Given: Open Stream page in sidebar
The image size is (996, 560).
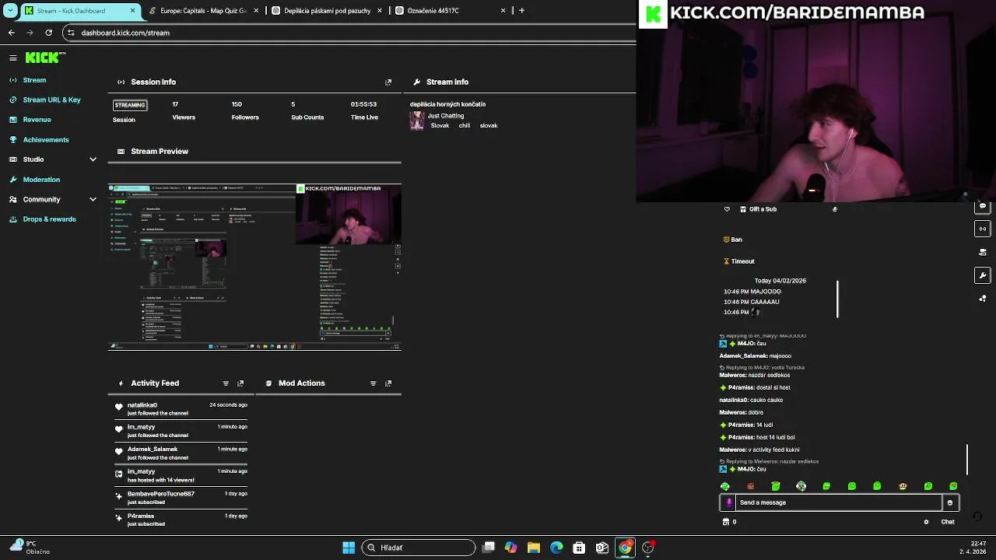Looking at the screenshot, I should point(34,80).
